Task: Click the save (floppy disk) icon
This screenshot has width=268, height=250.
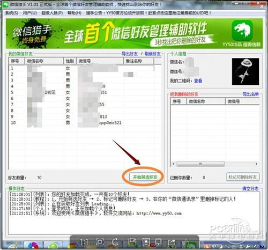Action: 132,242
